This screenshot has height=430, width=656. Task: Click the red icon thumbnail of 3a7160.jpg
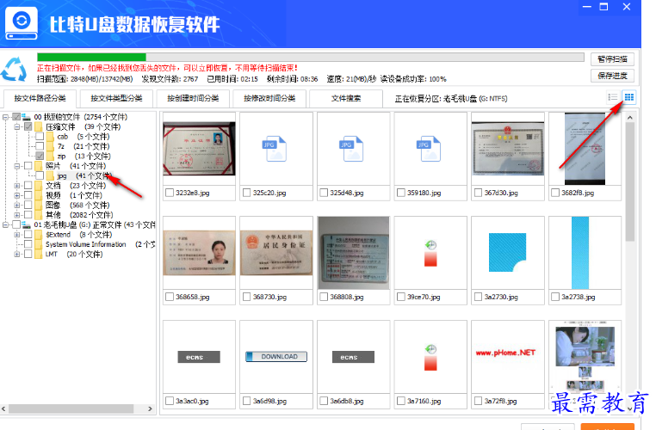click(430, 357)
